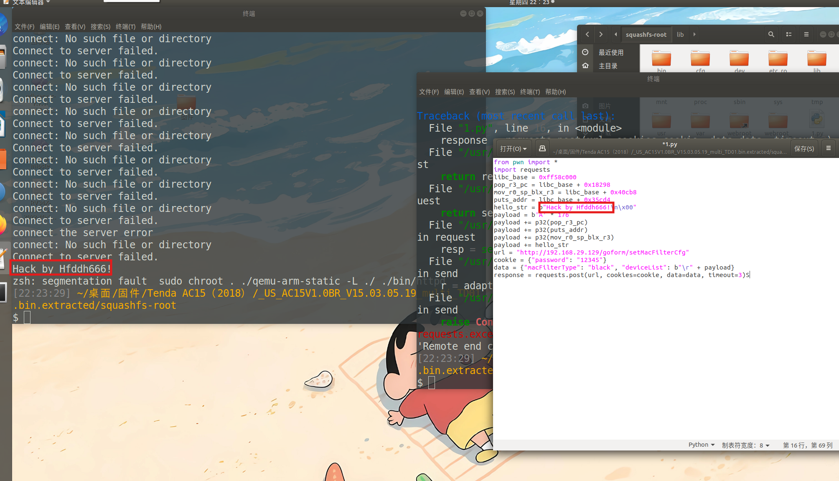839x481 pixels.
Task: Click the 'data = {"macFilterType"' line
Action: click(x=614, y=267)
